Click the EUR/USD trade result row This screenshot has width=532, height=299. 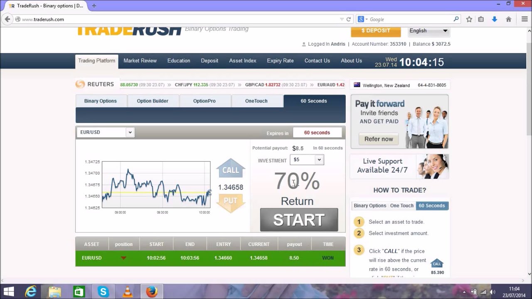tap(210, 258)
